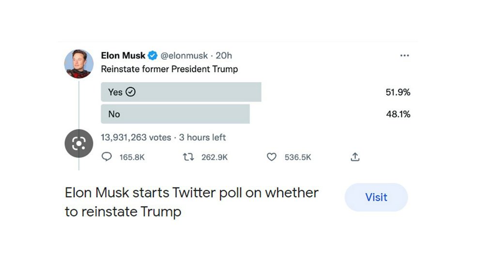The height and width of the screenshot is (279, 496).
Task: Click the 20h tweet timestamp
Action: click(x=224, y=56)
